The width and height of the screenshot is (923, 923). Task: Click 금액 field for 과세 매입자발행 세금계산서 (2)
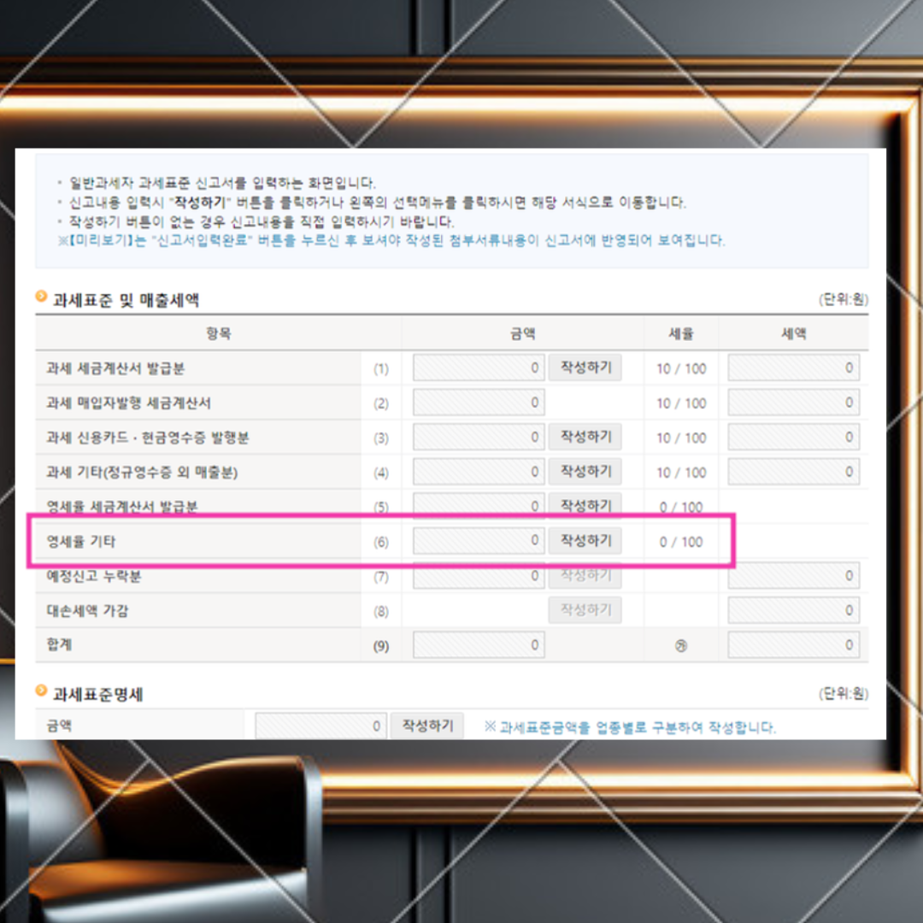pyautogui.click(x=479, y=403)
